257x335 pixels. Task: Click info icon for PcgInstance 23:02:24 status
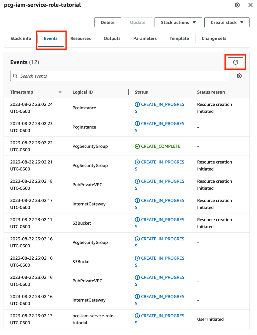coord(137,104)
